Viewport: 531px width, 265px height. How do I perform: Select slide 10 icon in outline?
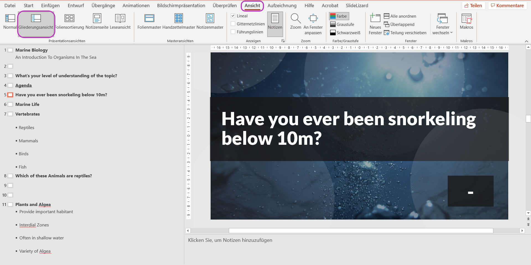point(10,195)
